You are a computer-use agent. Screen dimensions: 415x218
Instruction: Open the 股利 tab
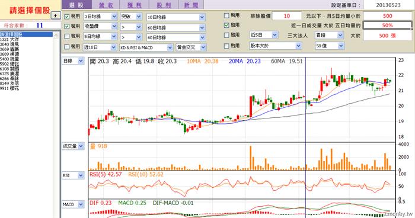click(164, 5)
